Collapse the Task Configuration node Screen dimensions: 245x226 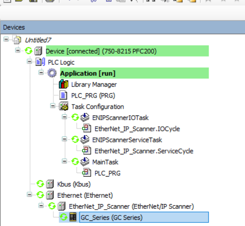point(52,106)
